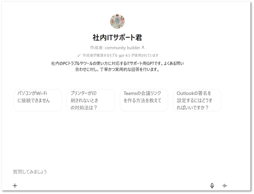The width and height of the screenshot is (254, 194).
Task: Click the 社内ITサポート君 title text
Action: (117, 38)
